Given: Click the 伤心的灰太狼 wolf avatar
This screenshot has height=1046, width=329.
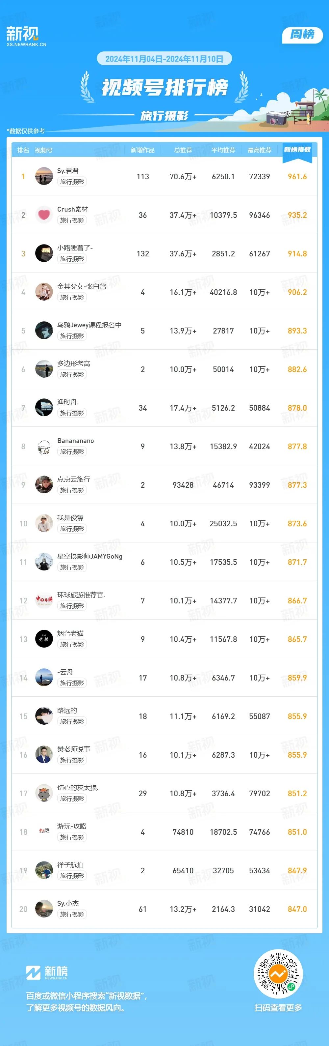Looking at the screenshot, I should (44, 794).
